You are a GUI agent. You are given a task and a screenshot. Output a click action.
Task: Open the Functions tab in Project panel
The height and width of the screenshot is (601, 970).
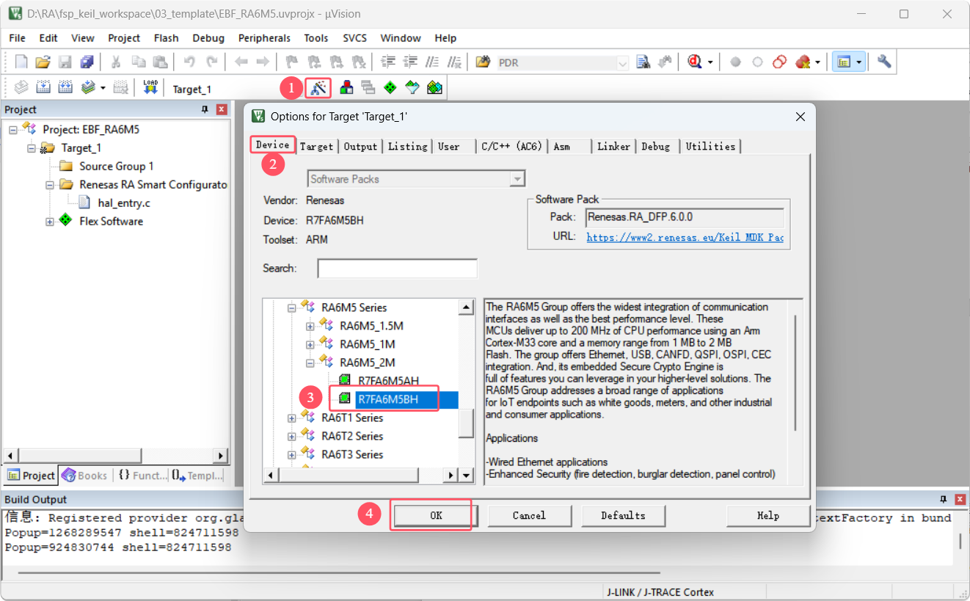click(142, 476)
